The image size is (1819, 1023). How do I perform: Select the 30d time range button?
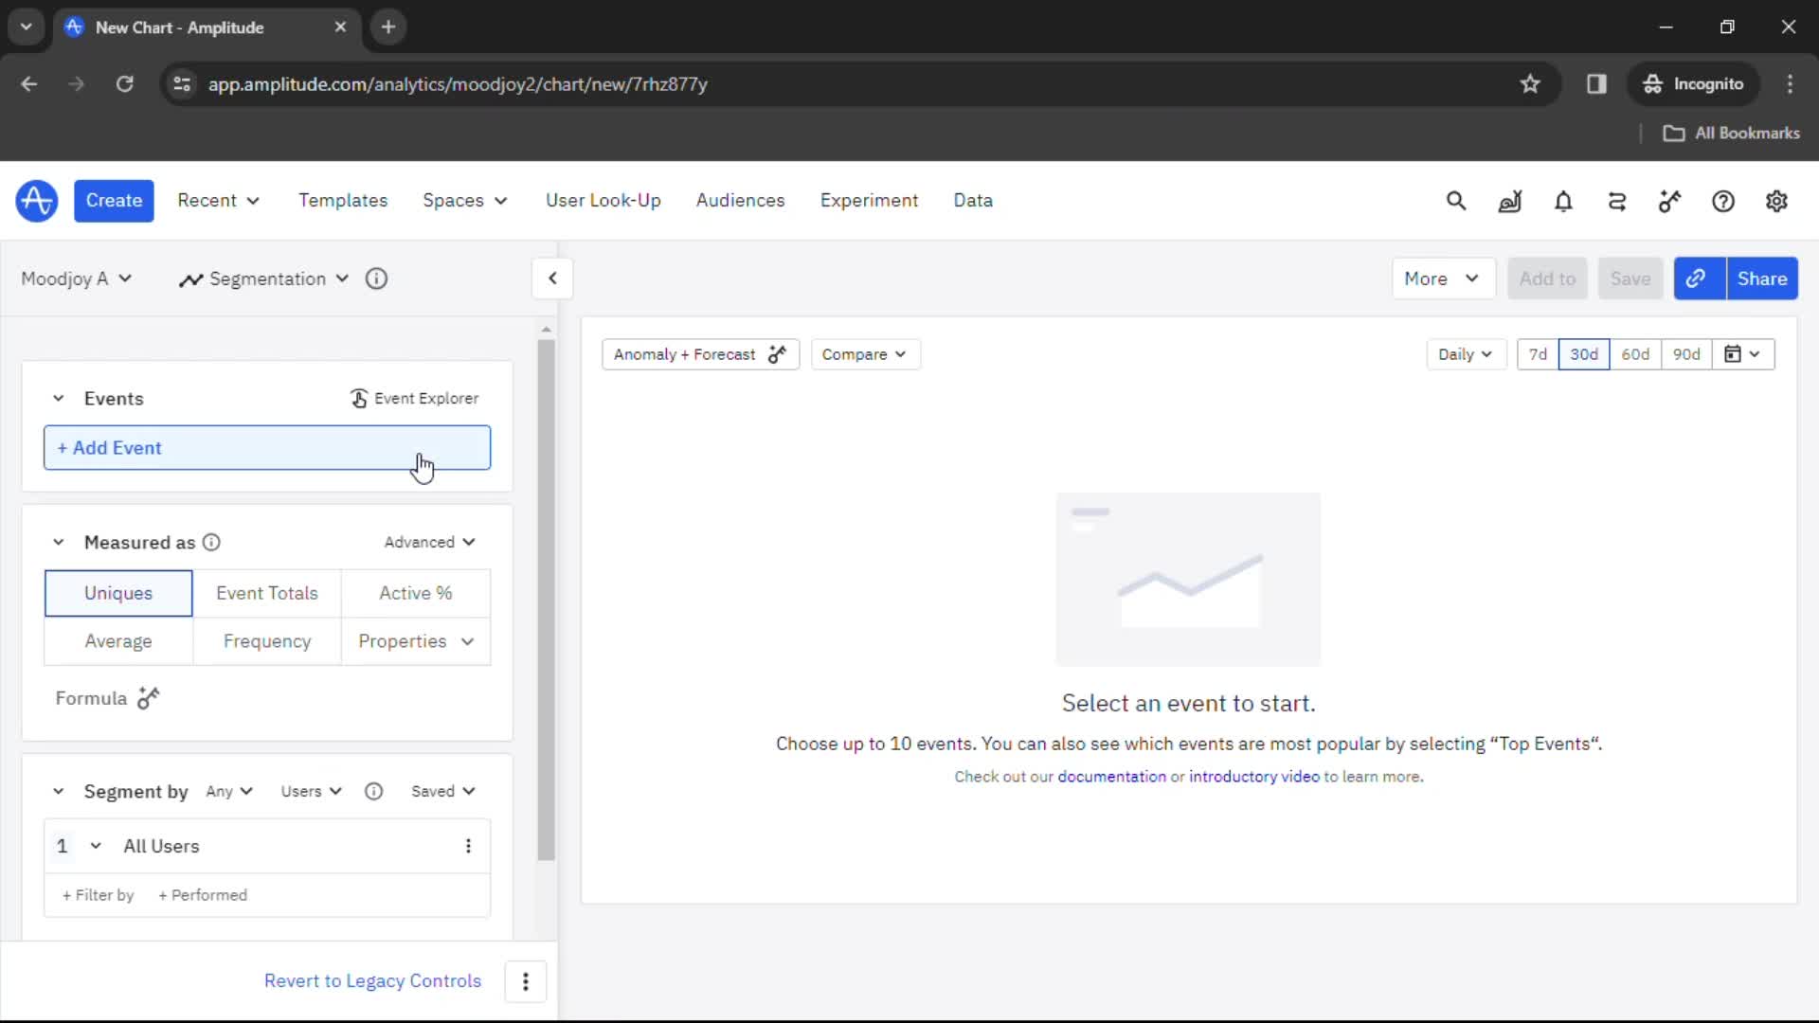(1584, 353)
